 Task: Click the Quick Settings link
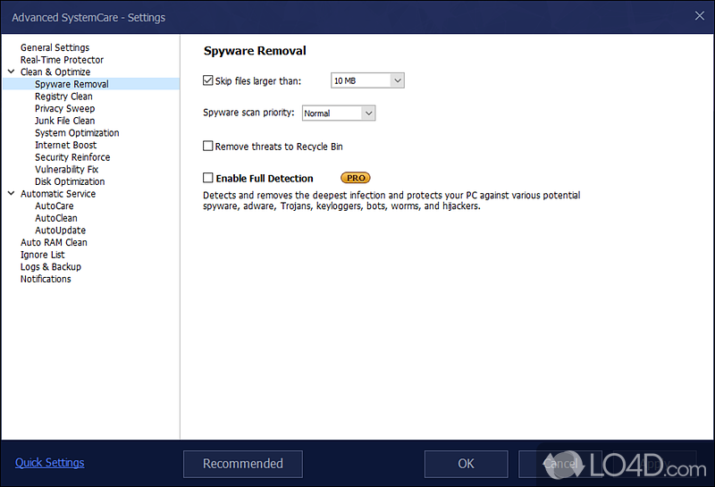tap(50, 462)
